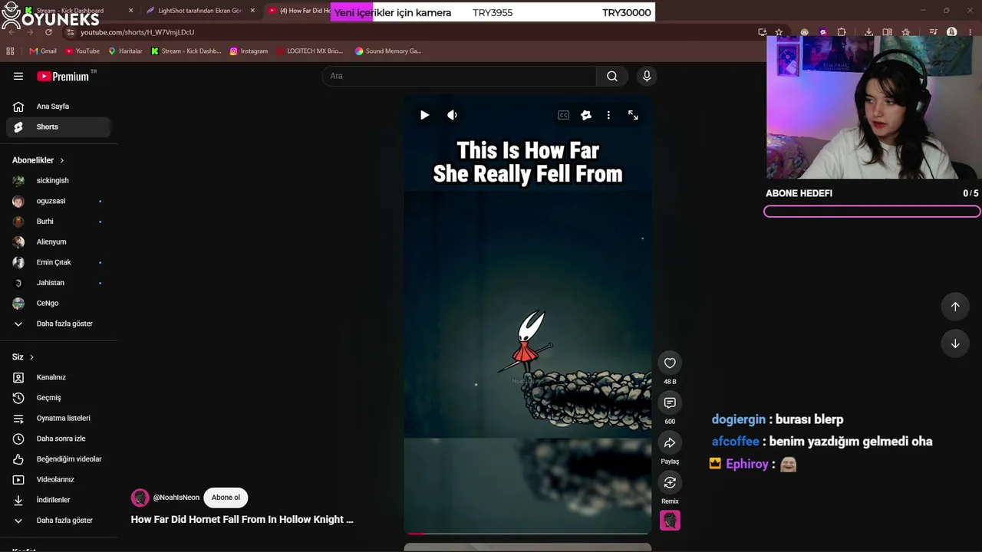982x552 pixels.
Task: Open the oguzsasi subscription
Action: (58, 201)
